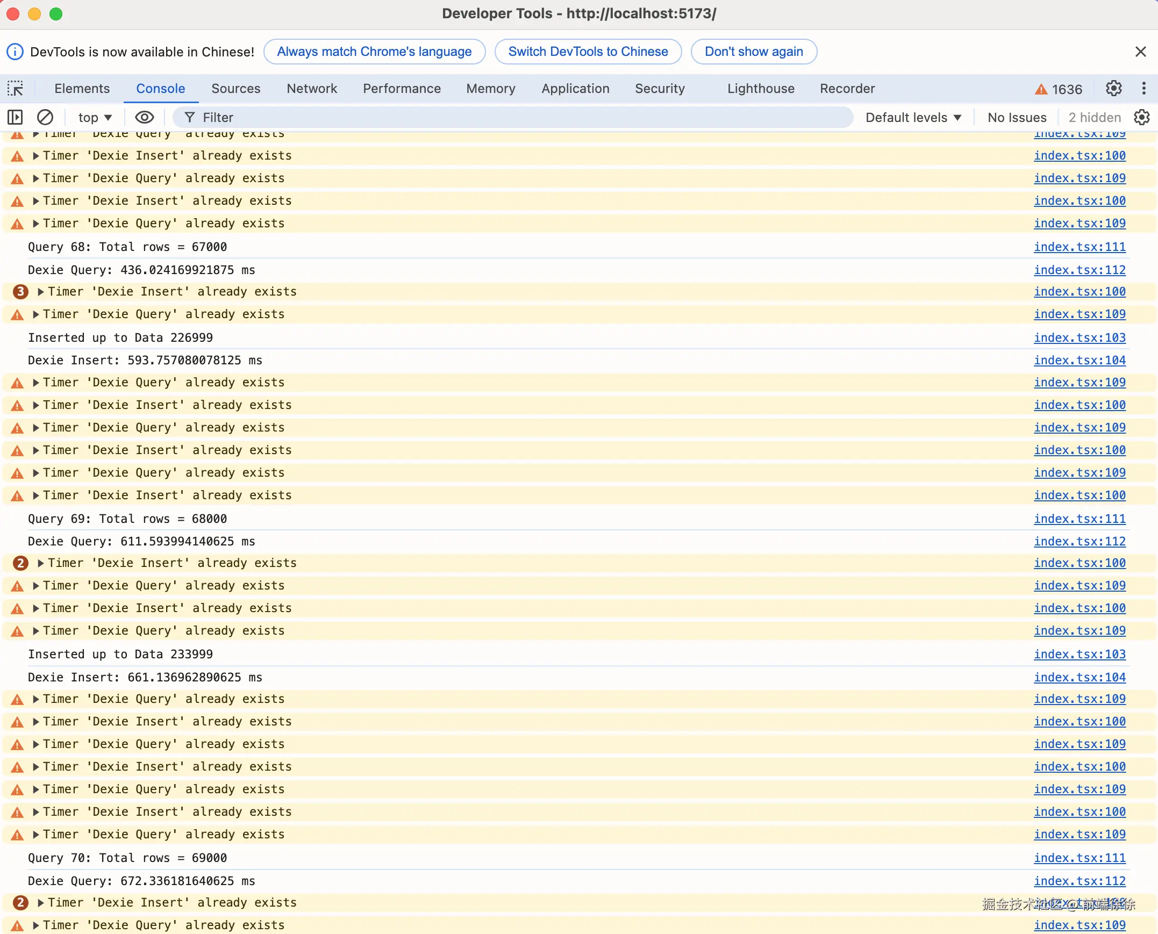Image resolution: width=1158 pixels, height=934 pixels.
Task: Clear the console with the ban icon
Action: click(45, 117)
